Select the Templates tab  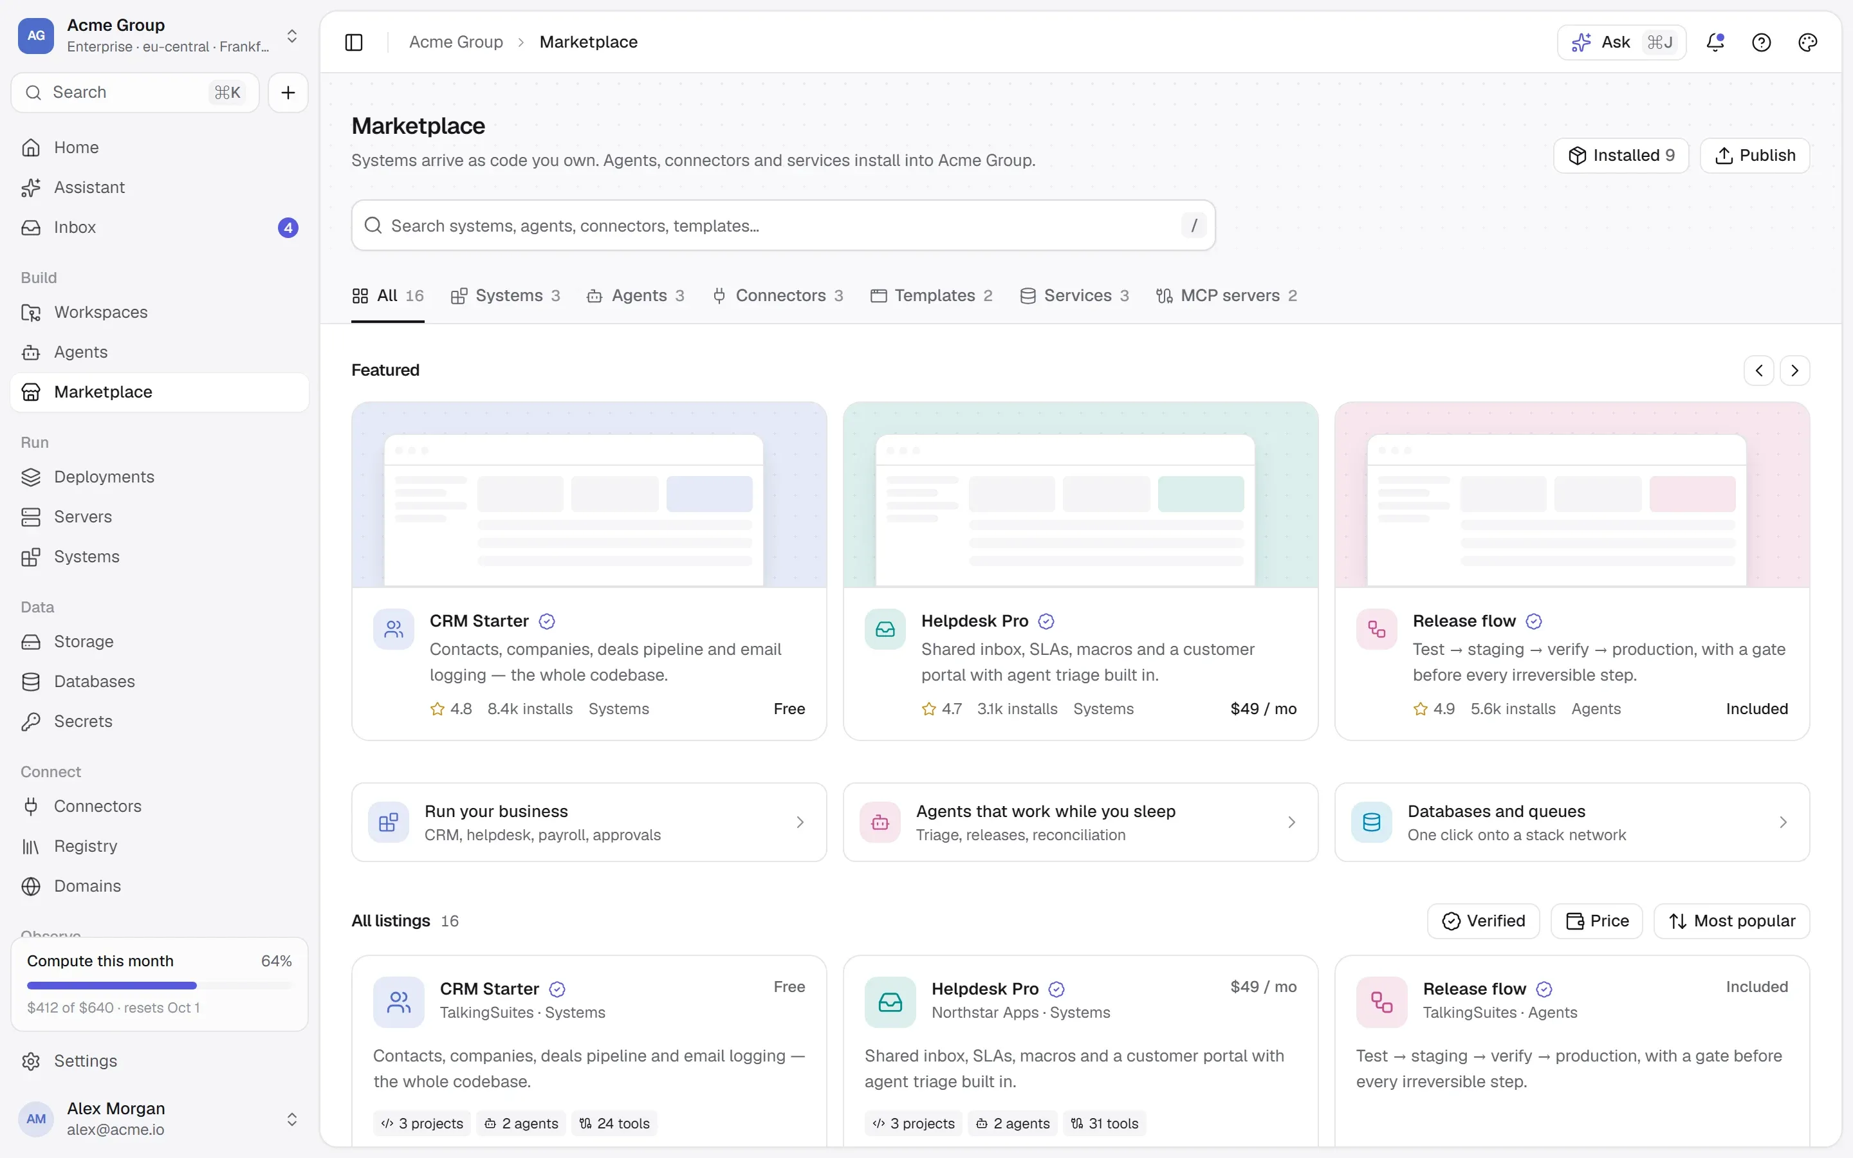click(x=931, y=296)
